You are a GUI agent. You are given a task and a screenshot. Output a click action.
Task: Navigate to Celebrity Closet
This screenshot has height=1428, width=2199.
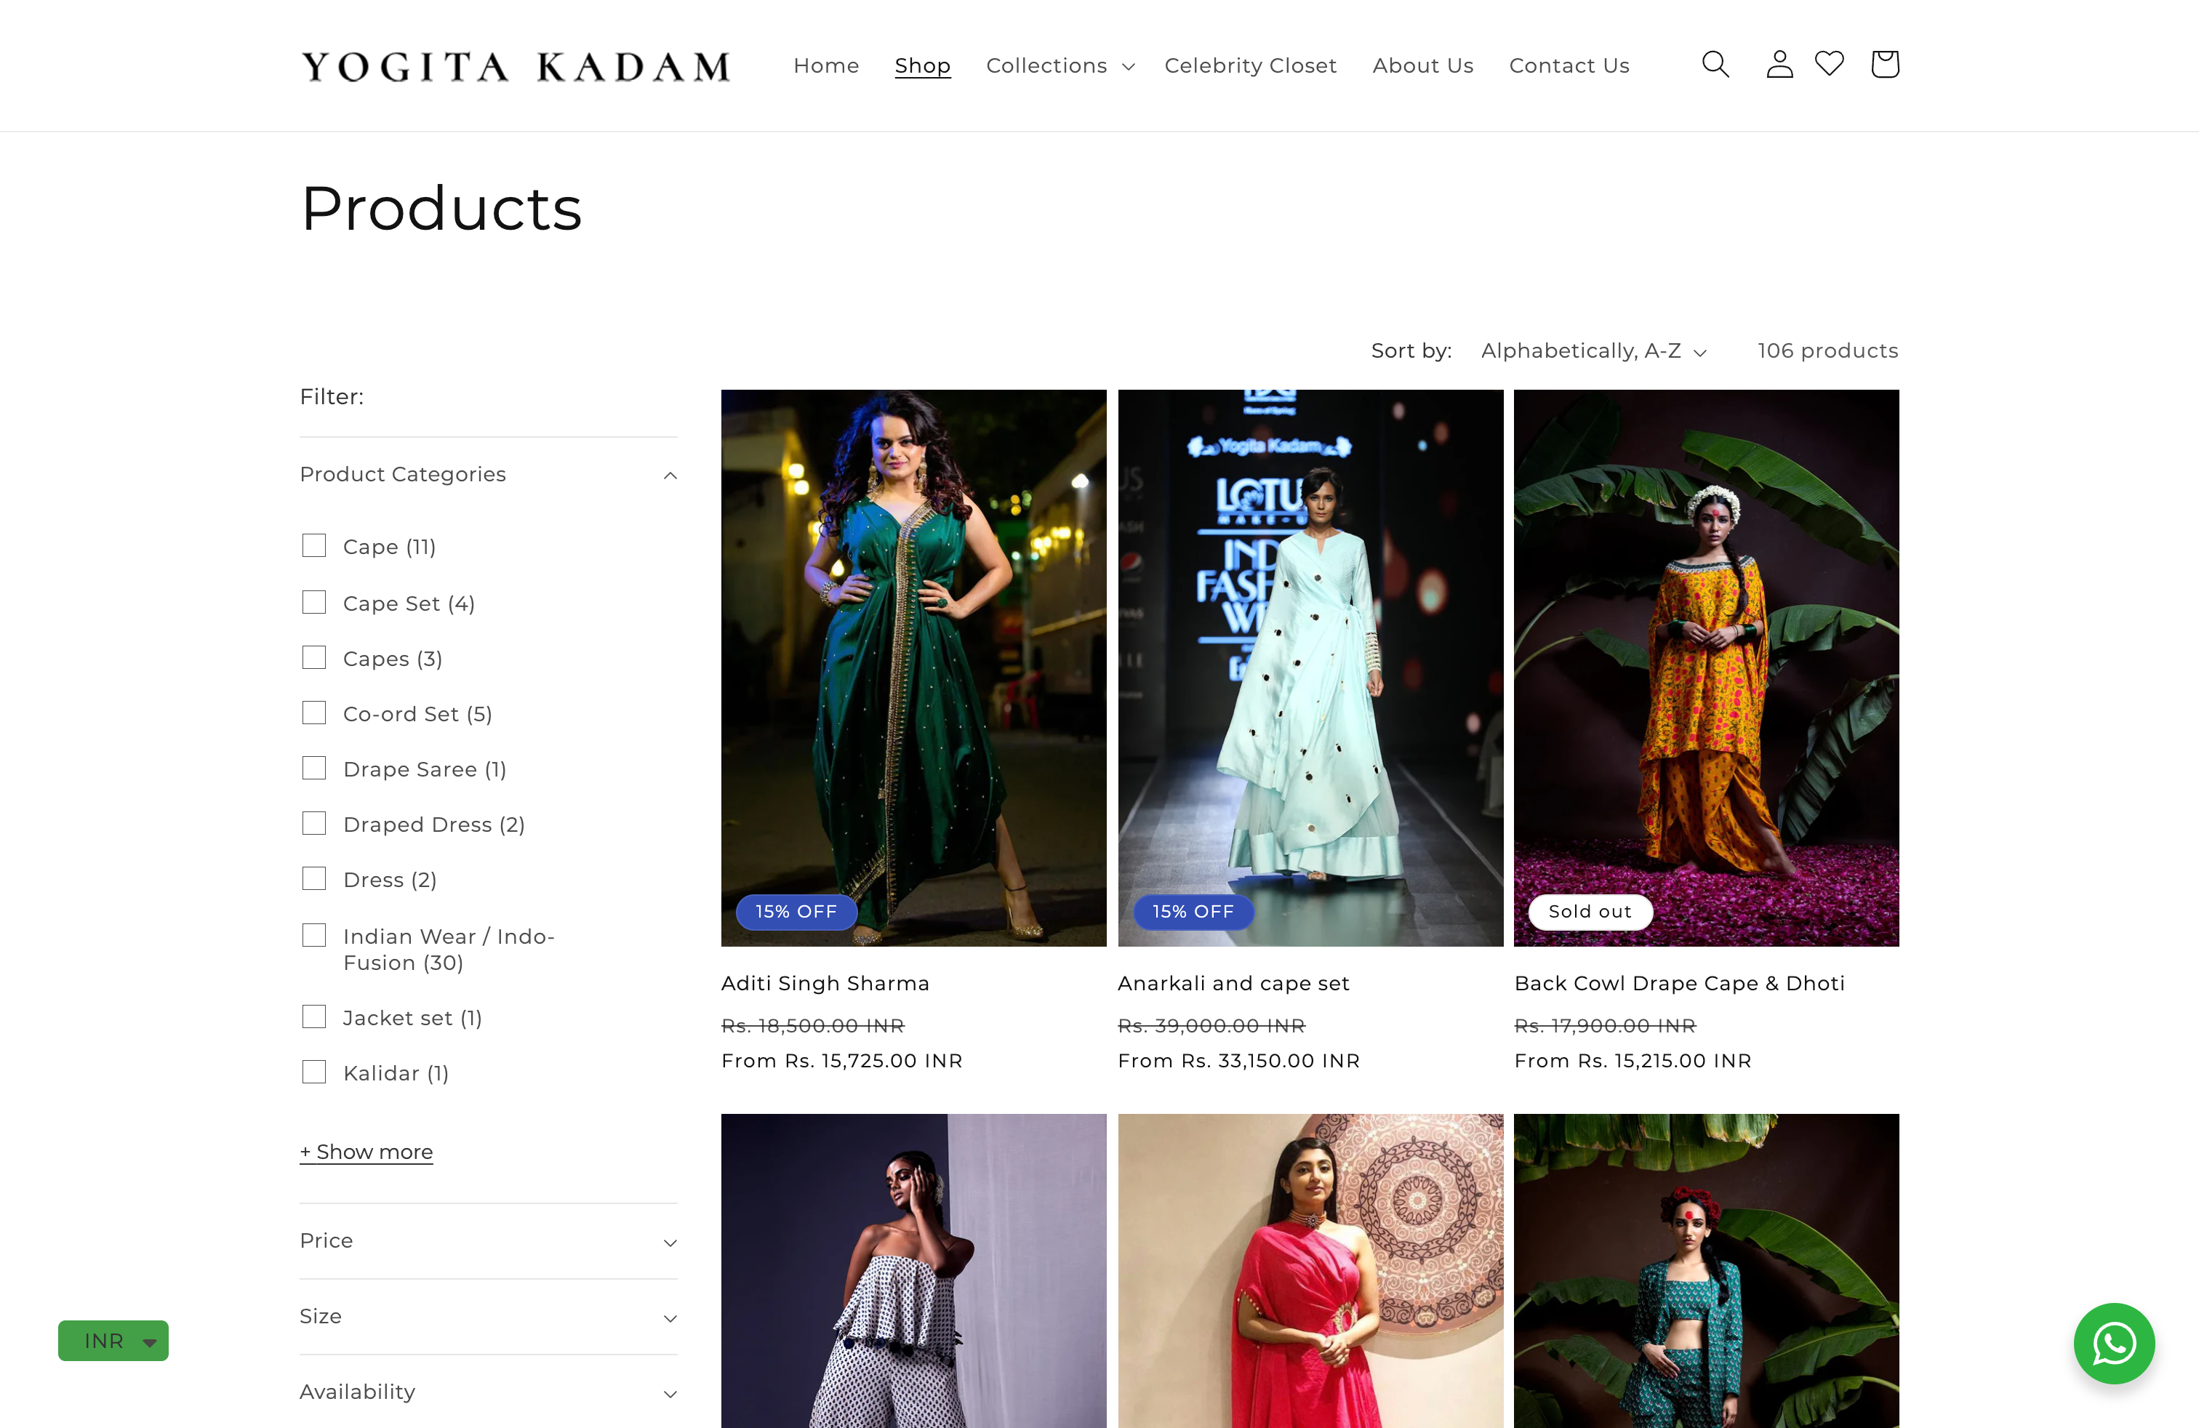[1250, 65]
